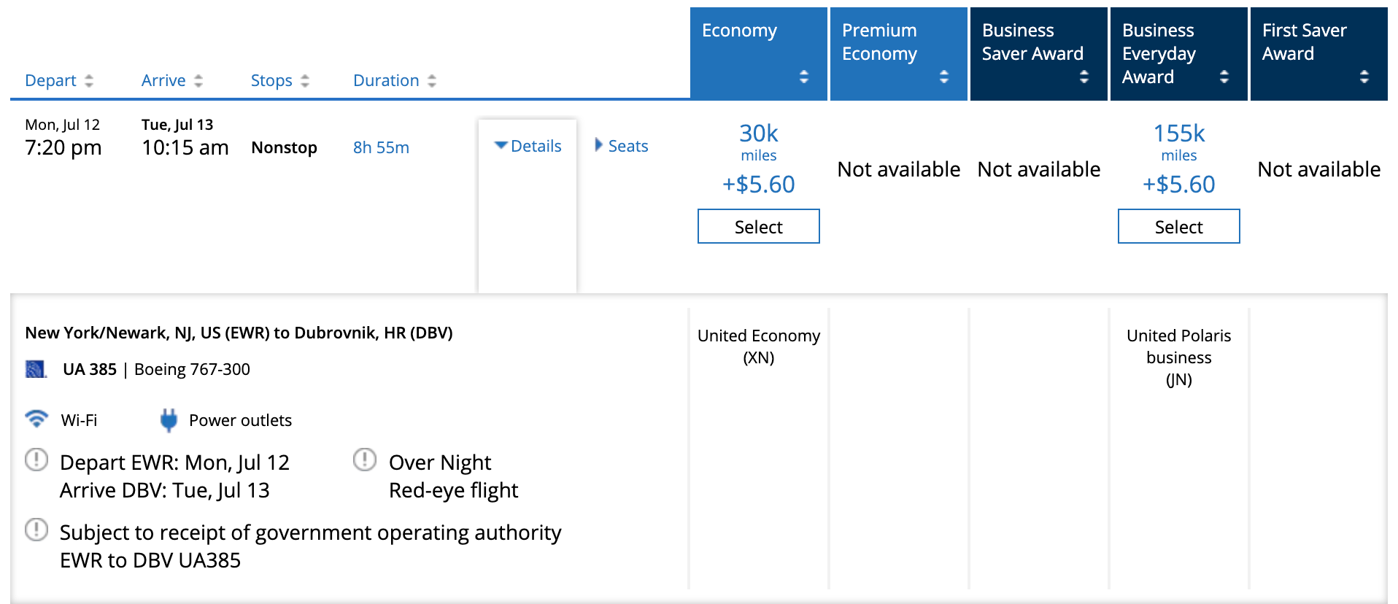Viewport: 1398px width, 604px height.
Task: Click the sort arrows in Economy header
Action: pos(803,77)
